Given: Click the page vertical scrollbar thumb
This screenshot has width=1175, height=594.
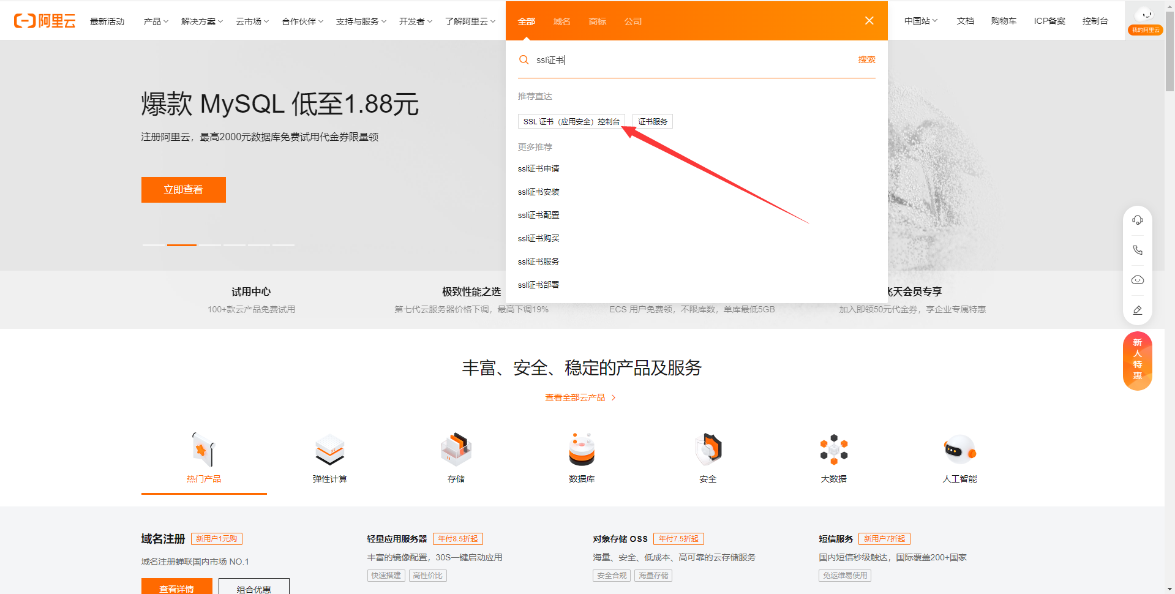Looking at the screenshot, I should tap(1169, 50).
